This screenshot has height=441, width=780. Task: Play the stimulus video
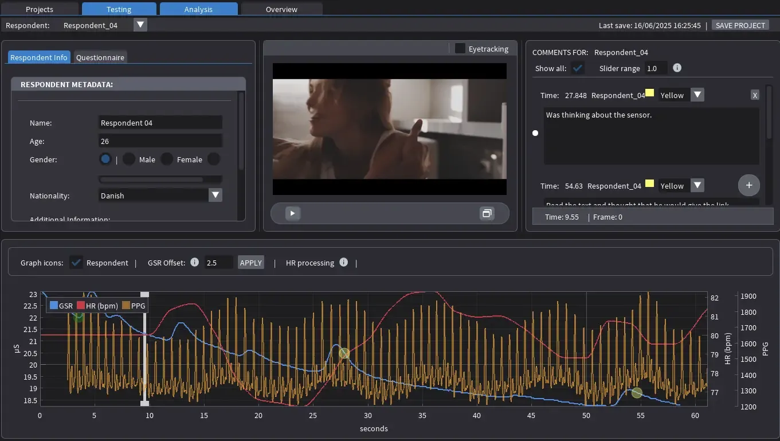292,213
